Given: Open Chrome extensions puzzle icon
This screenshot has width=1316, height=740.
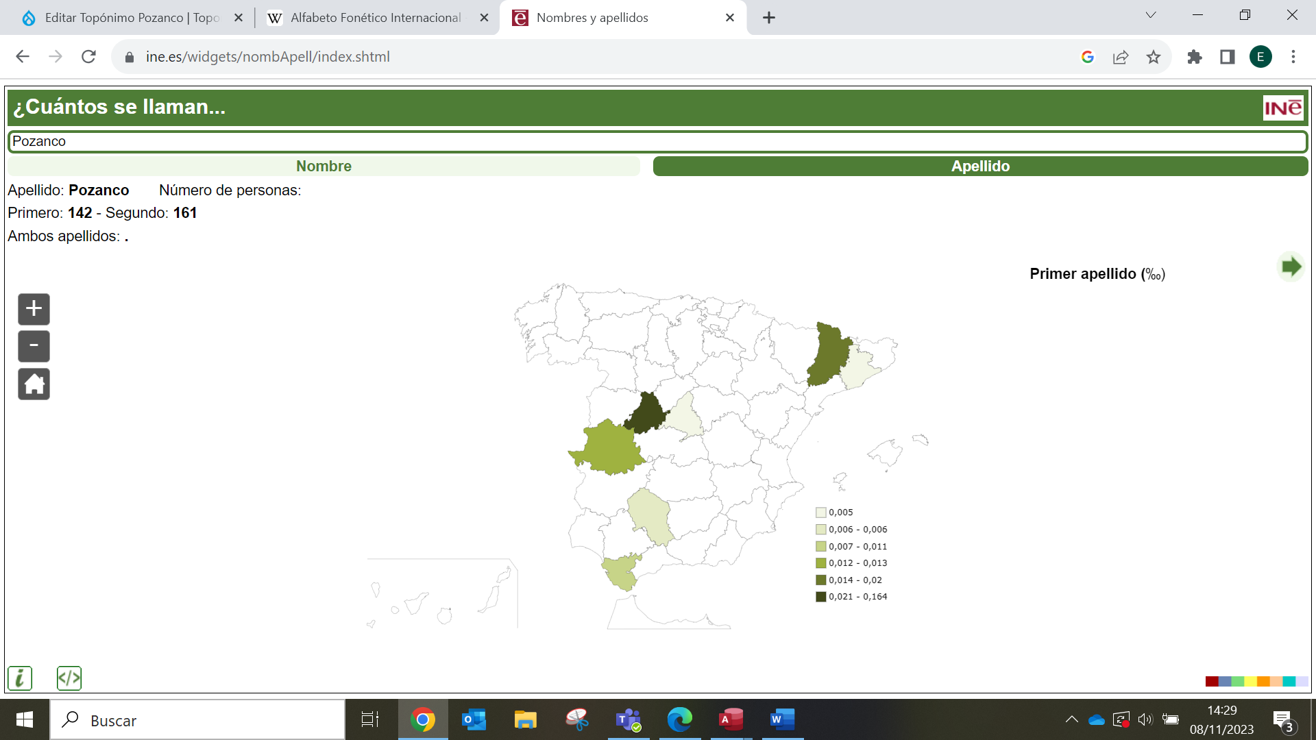Looking at the screenshot, I should point(1195,57).
